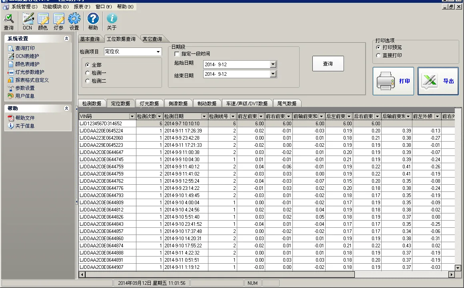
Task: Open 检测次数 column filter dropdown
Action: pos(160,116)
